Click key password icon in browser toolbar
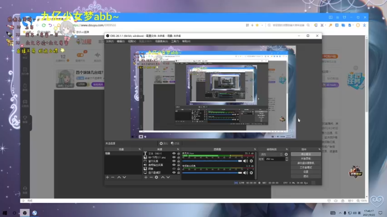 tap(330, 25)
